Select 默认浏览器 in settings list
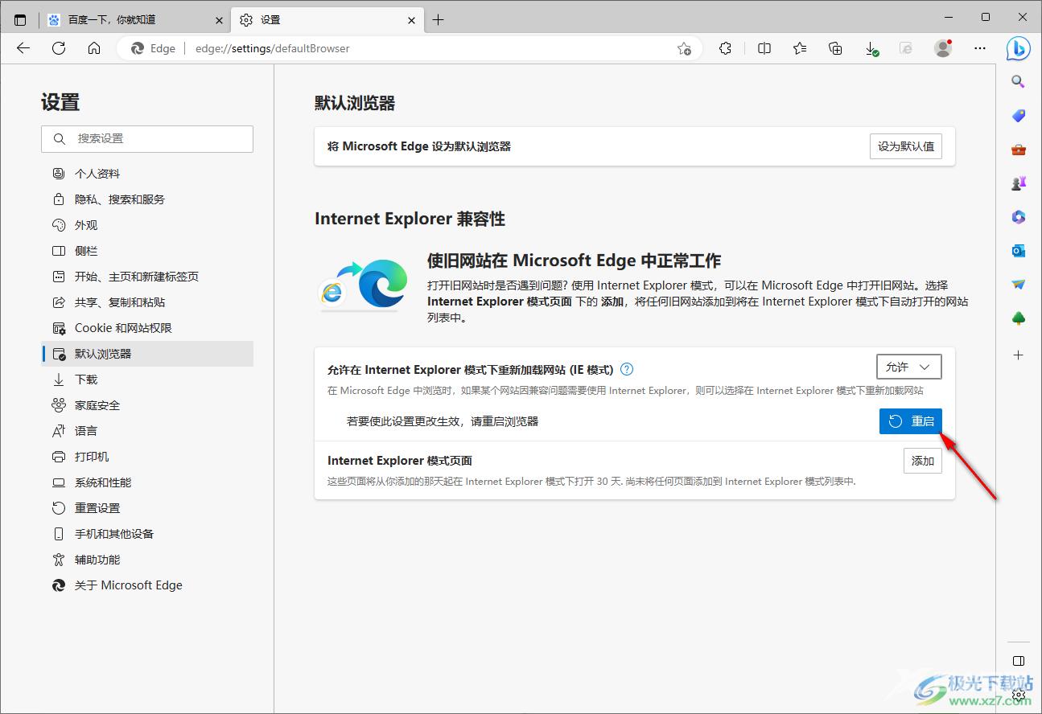 148,354
